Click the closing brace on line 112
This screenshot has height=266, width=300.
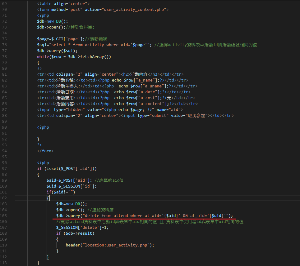(48, 257)
